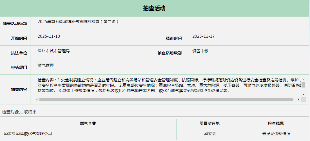Click the 检查结果 column header
The width and height of the screenshot is (310, 141).
[x=276, y=123]
